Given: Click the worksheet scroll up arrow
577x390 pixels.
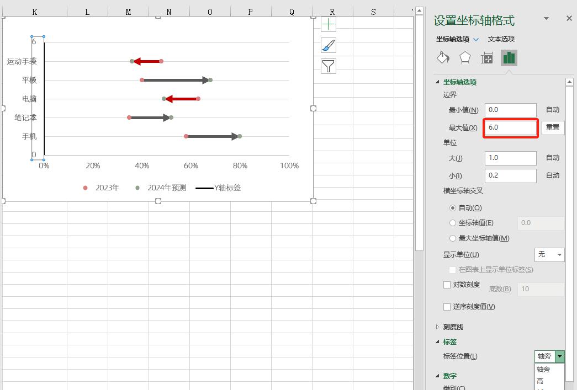Looking at the screenshot, I should point(419,12).
